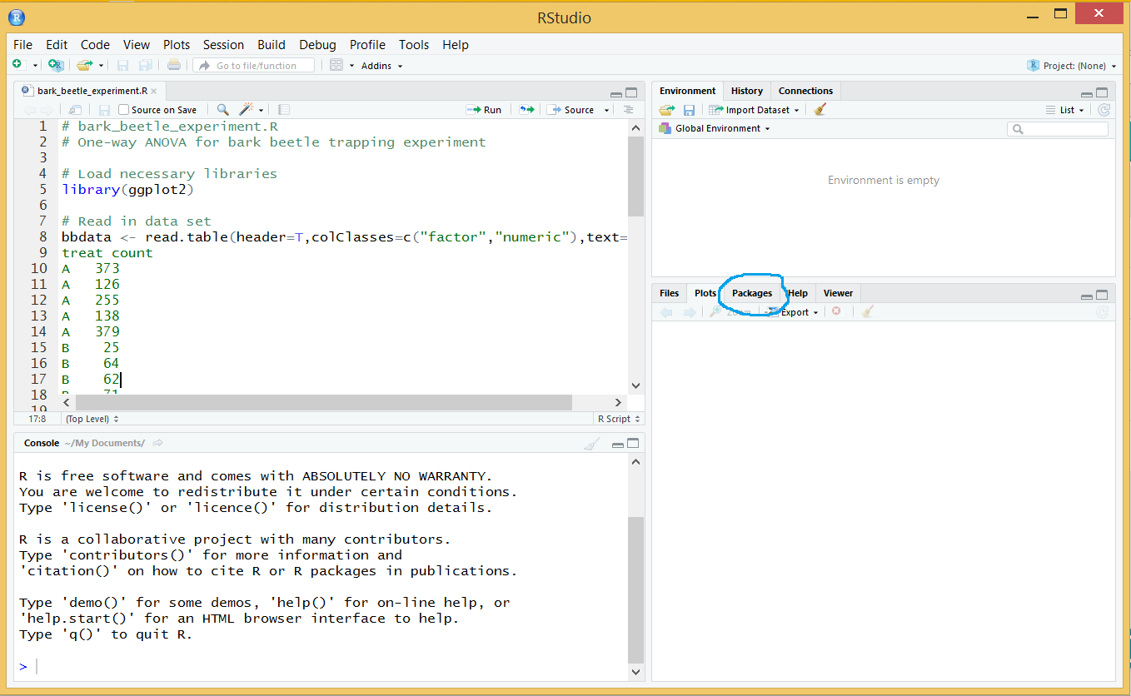Open find and replace with the magnifier icon

point(222,110)
